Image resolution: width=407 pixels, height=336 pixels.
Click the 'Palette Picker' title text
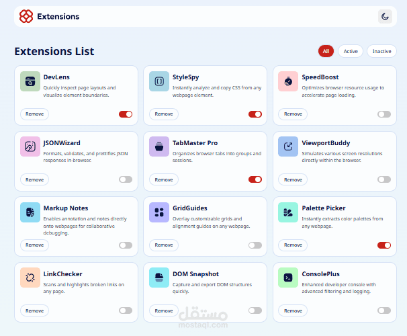pos(324,208)
